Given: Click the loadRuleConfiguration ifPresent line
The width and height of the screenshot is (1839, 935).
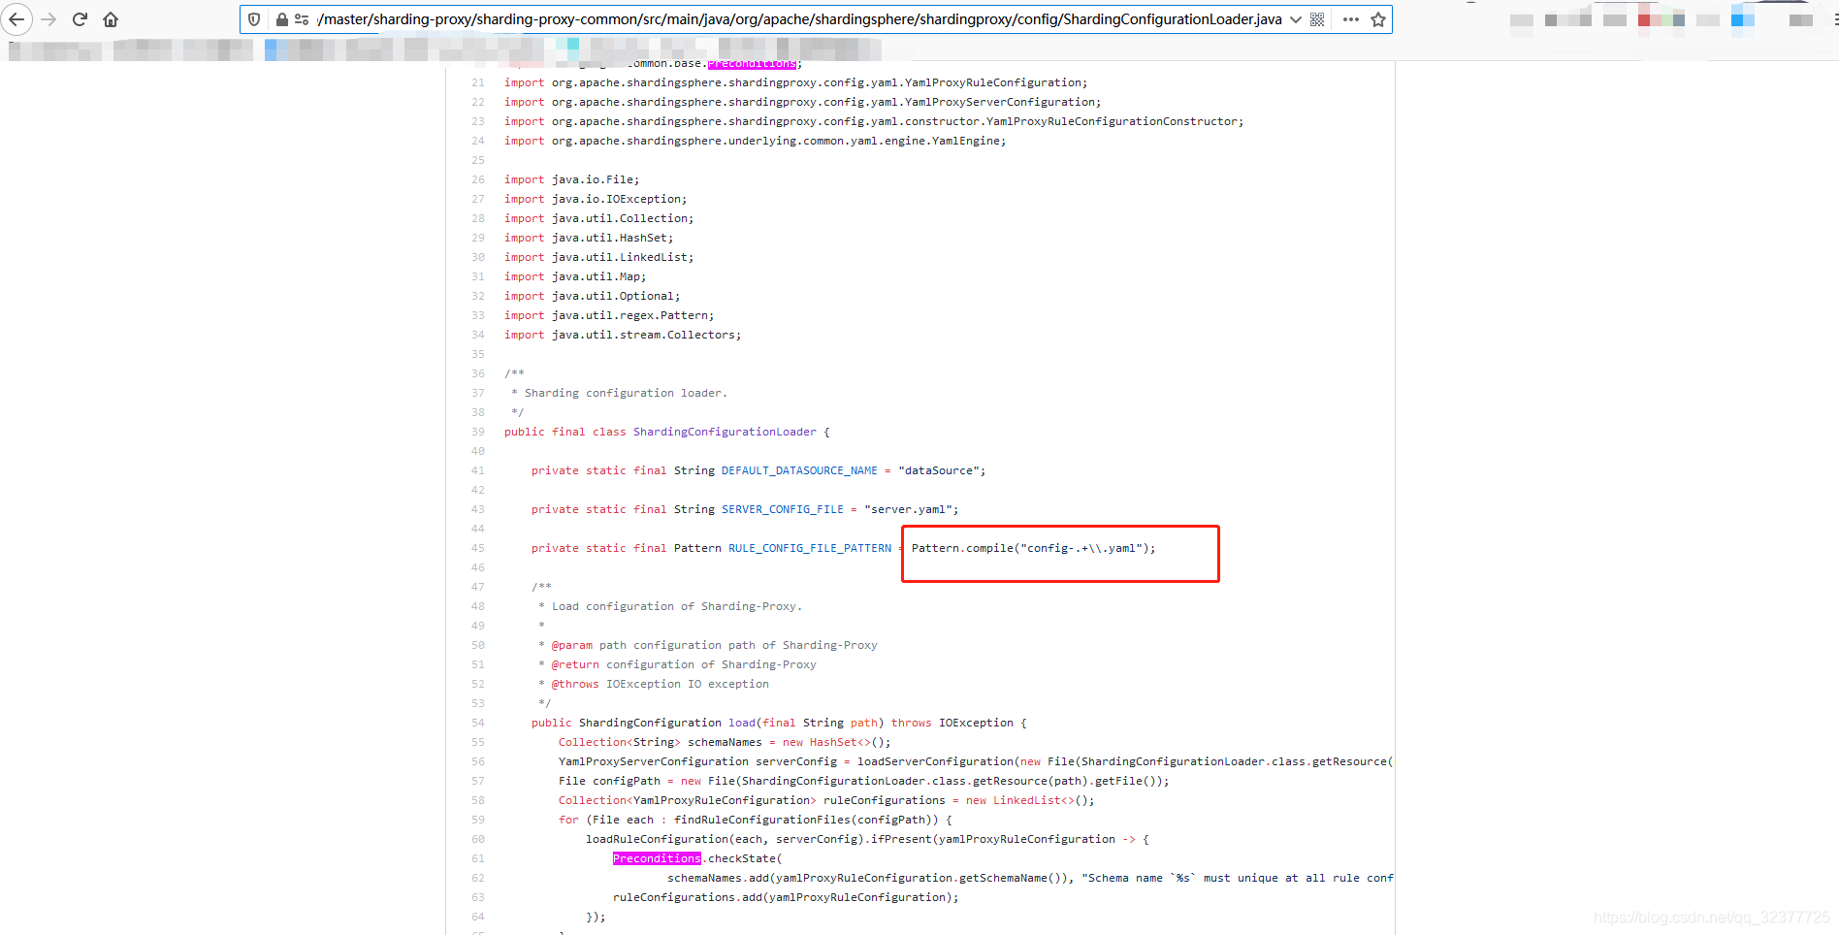Looking at the screenshot, I should click(x=867, y=839).
